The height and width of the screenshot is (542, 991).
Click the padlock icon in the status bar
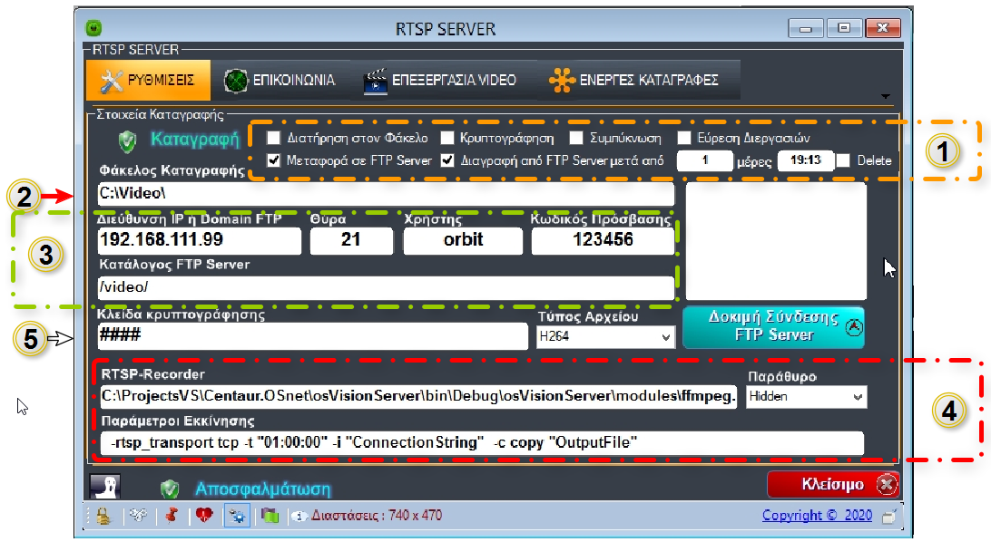point(103,516)
